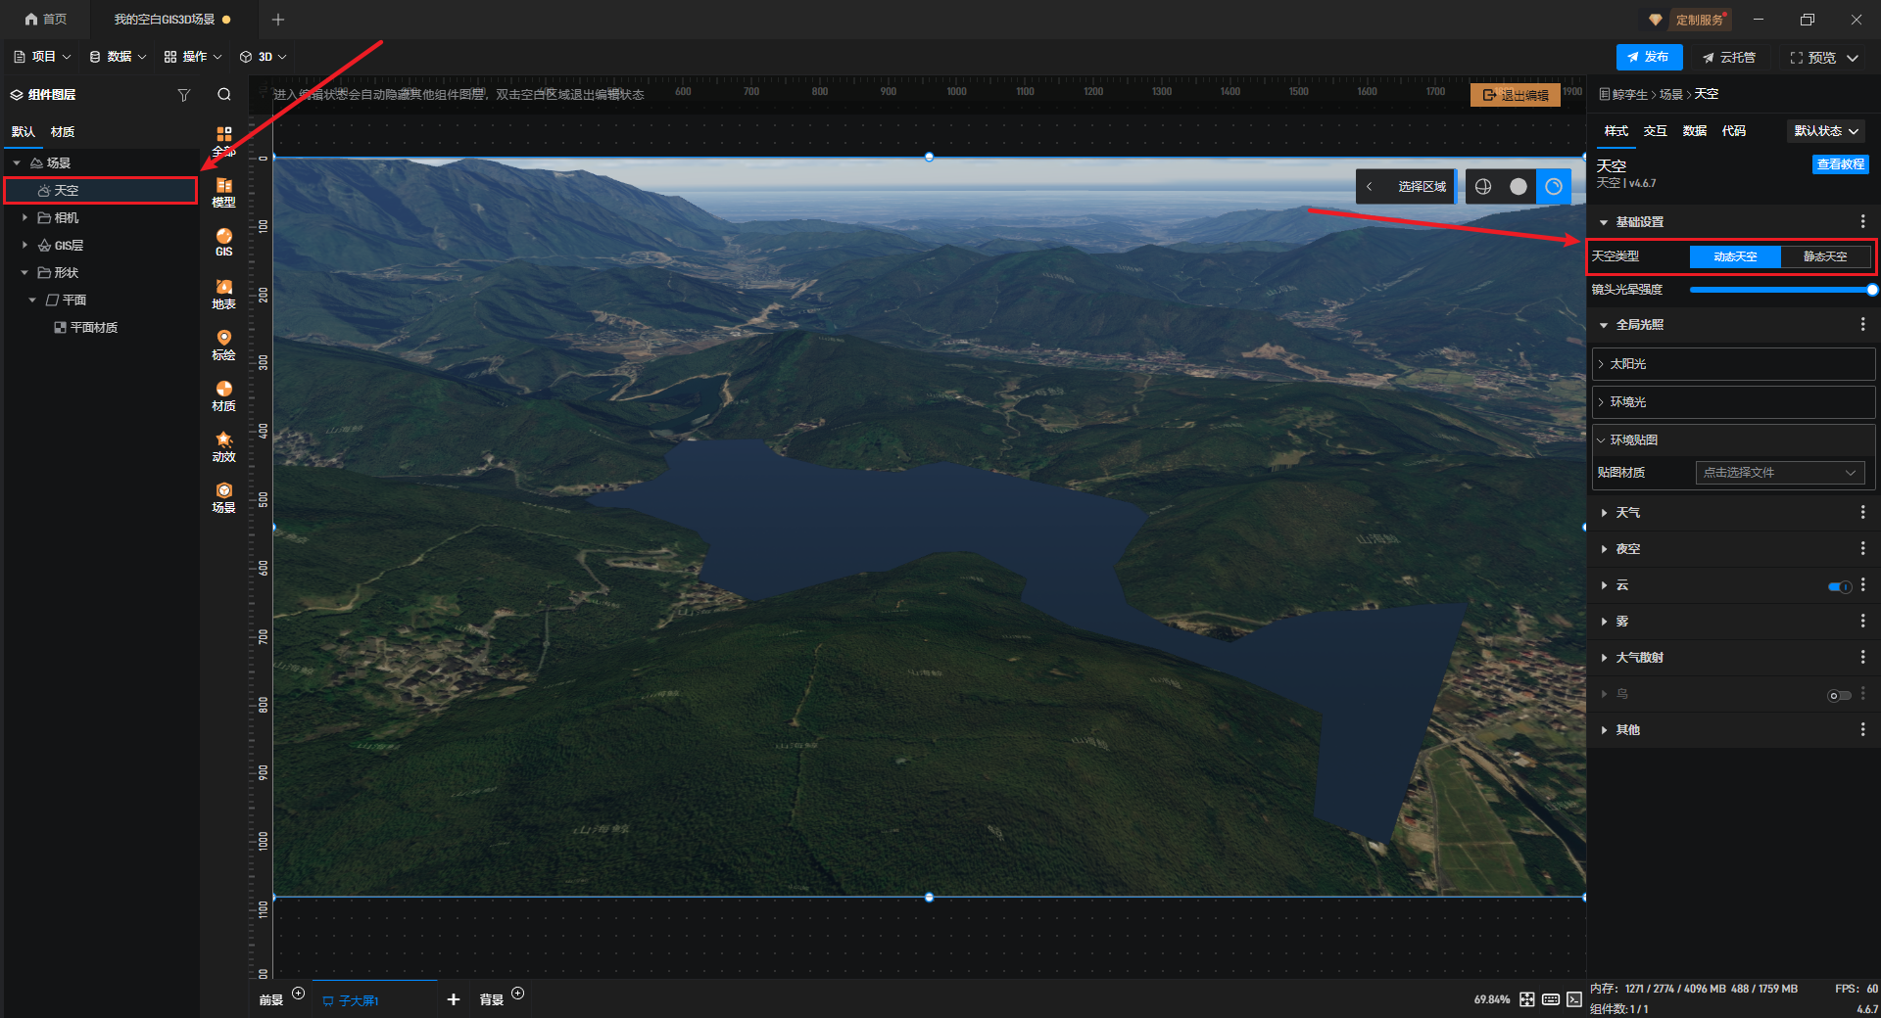Open the 数据 menu

point(118,57)
